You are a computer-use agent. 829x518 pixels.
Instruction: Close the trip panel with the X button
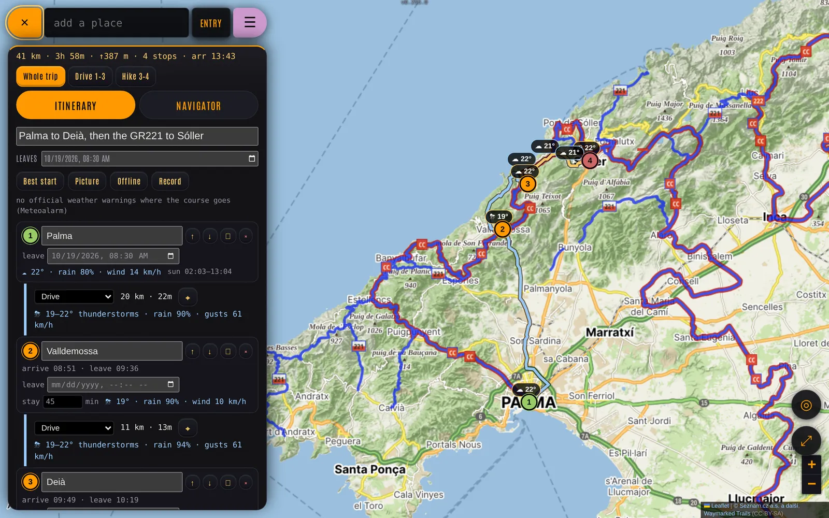(x=24, y=23)
